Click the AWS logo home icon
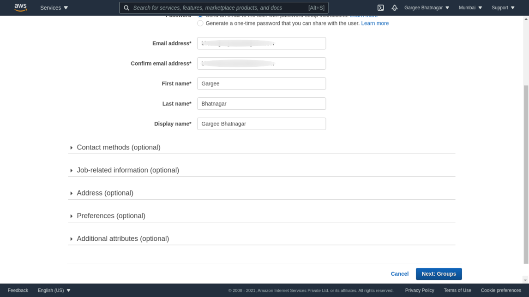The width and height of the screenshot is (529, 297). pyautogui.click(x=20, y=7)
